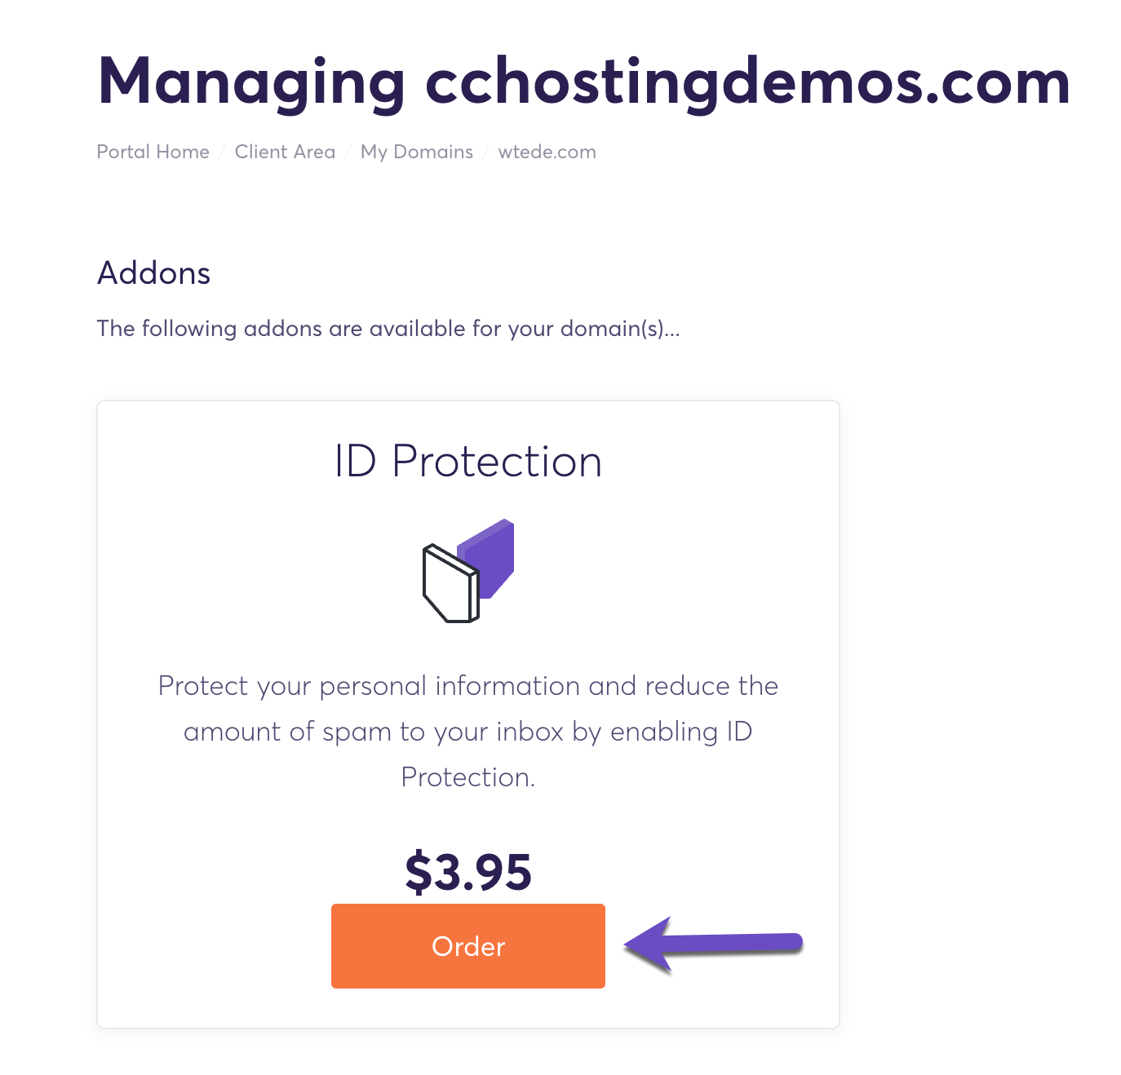Screen dimensions: 1121x1075
Task: Click the 'amount of spam to your inbox' line
Action: (x=467, y=732)
